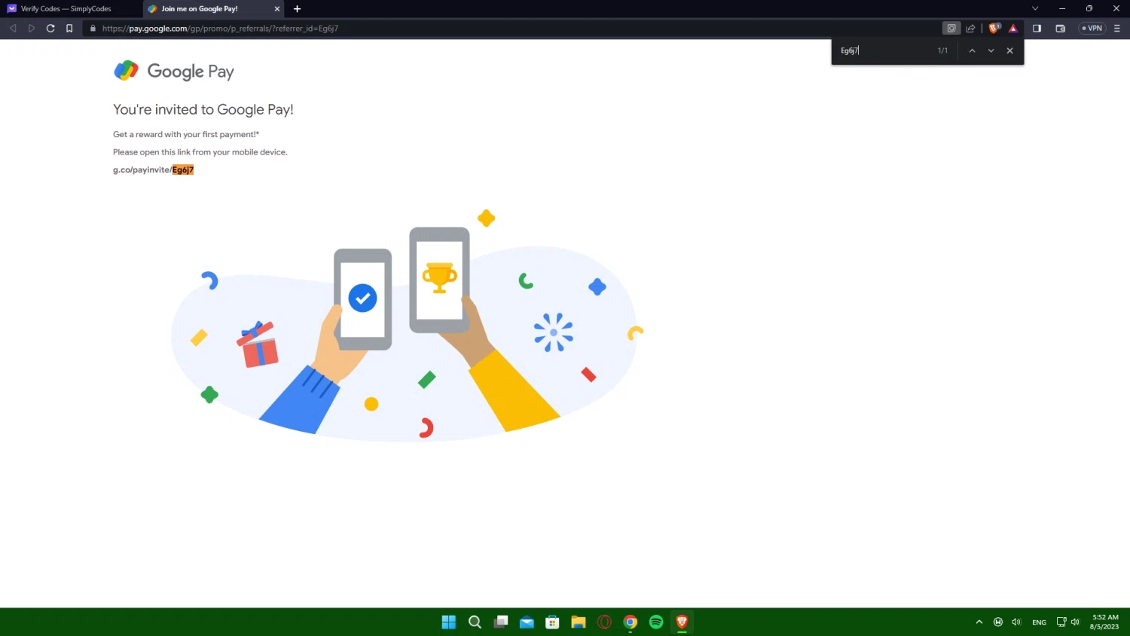Click the g.co/payinvite/Eg6j7 invite link text
This screenshot has height=636, width=1130.
click(154, 170)
